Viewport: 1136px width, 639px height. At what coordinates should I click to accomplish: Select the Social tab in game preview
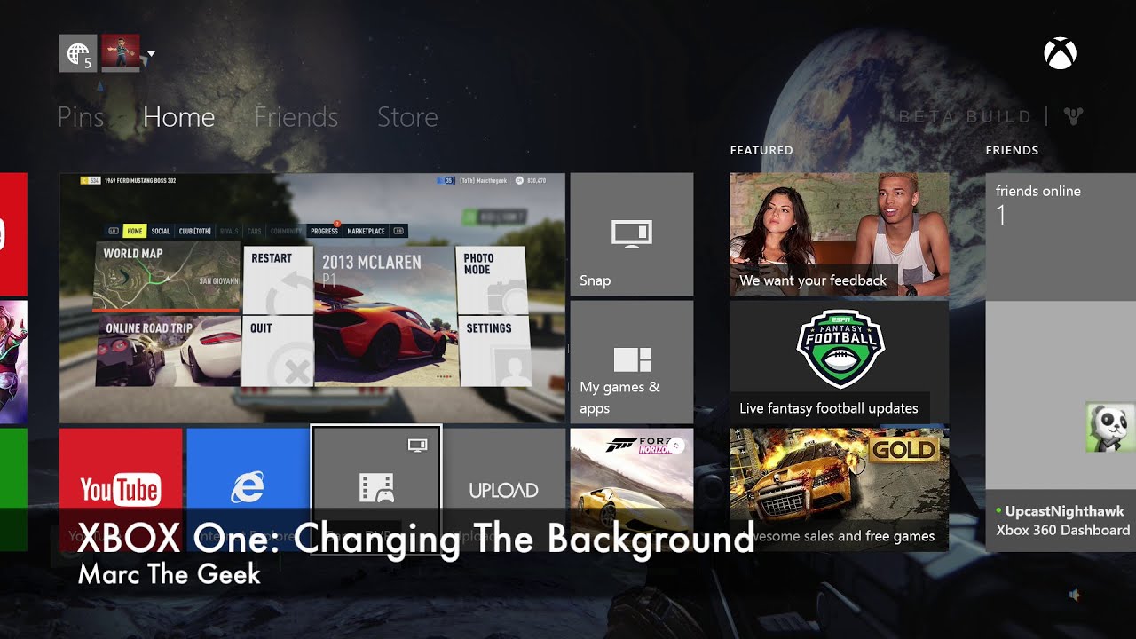click(x=161, y=231)
